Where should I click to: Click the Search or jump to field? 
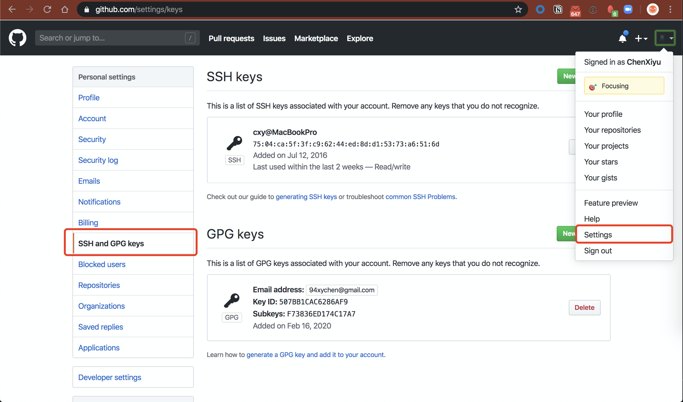point(117,38)
